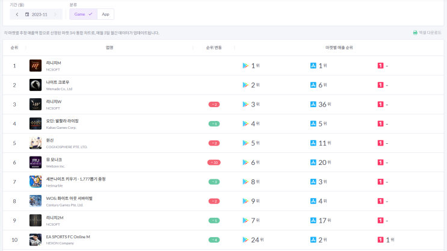The height and width of the screenshot is (251, 447).
Task: Switch to the App category tab
Action: point(105,14)
